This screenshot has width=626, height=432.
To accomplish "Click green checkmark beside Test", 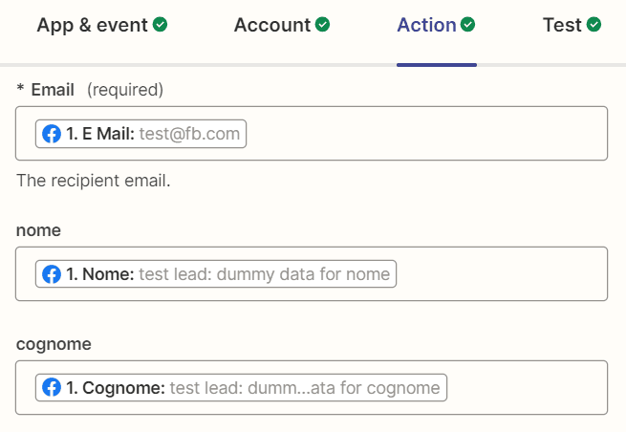I will point(594,25).
